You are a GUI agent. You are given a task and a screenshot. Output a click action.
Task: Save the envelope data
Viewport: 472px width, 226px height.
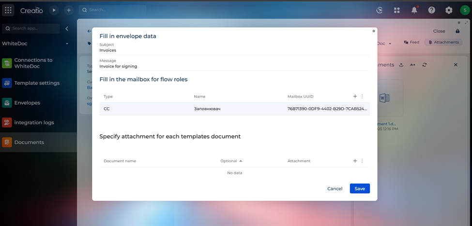(x=360, y=188)
